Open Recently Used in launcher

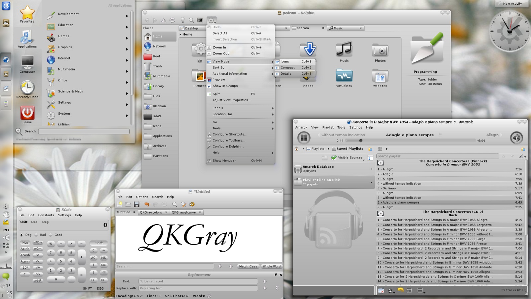27,88
